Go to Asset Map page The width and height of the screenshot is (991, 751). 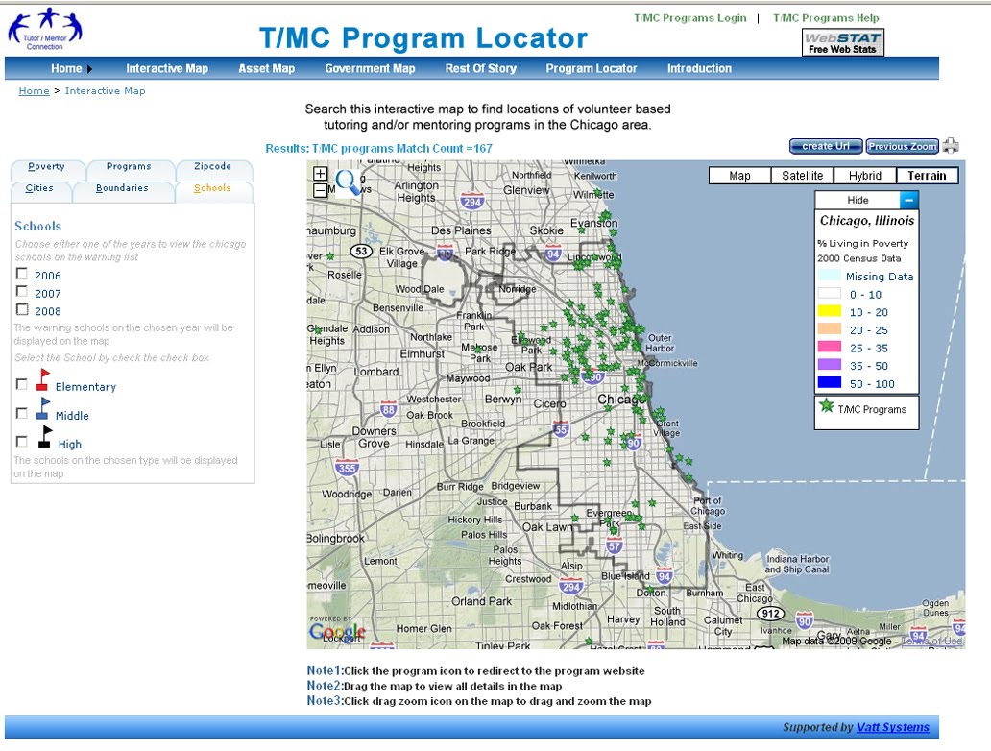tap(267, 68)
